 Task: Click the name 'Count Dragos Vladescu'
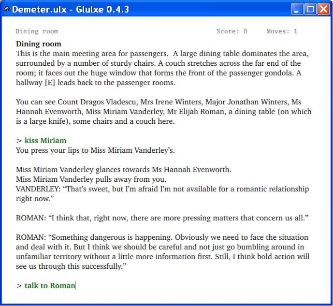[97, 102]
